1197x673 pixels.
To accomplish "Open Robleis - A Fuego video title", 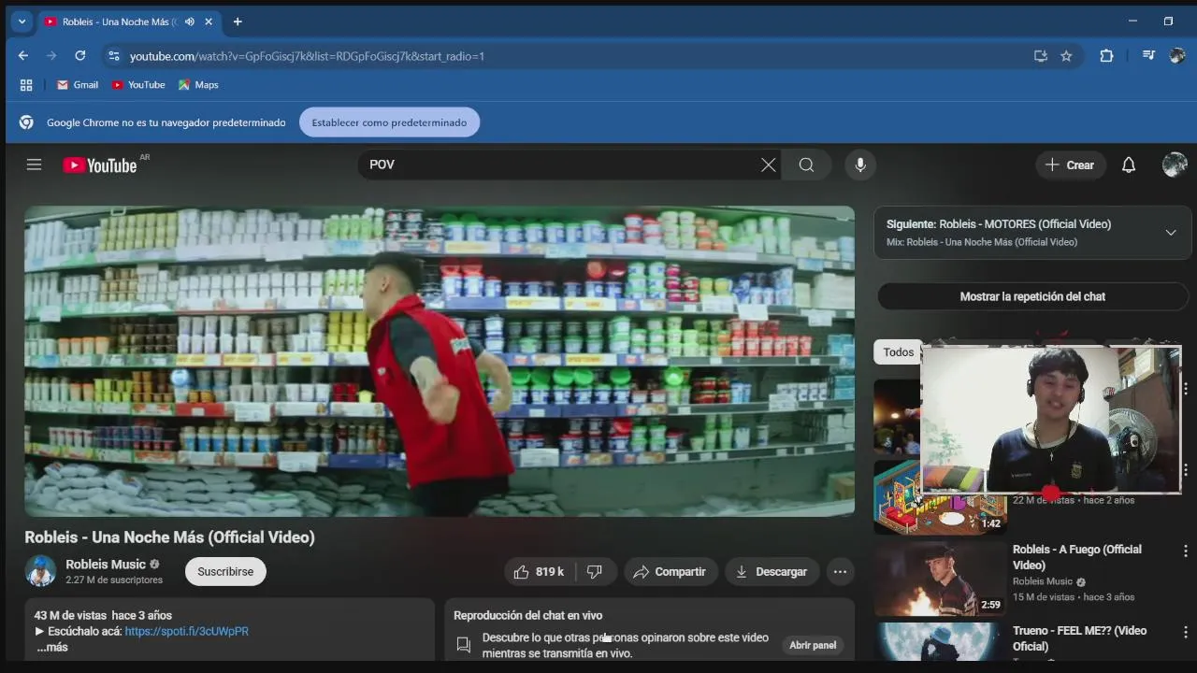I will 1077,557.
